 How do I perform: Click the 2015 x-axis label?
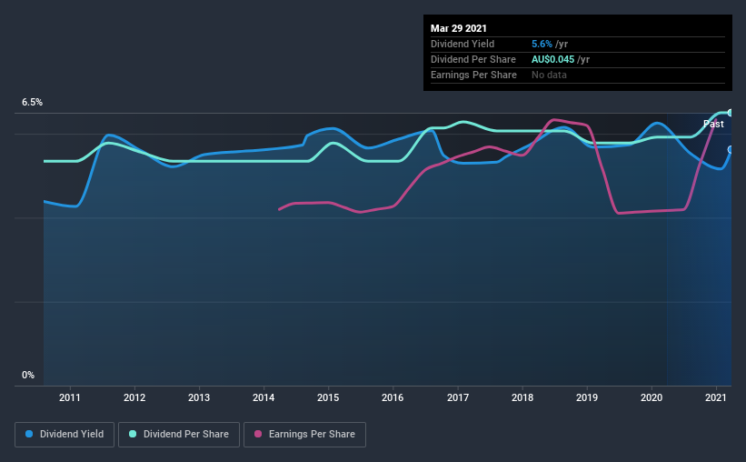tap(328, 397)
